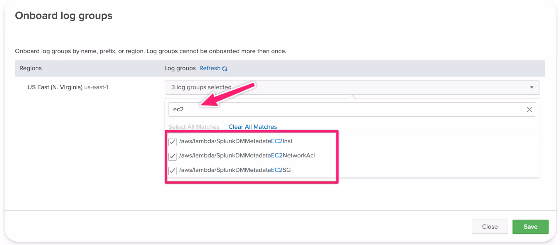This screenshot has width=560, height=245.
Task: Click the dropdown caret arrow at right
Action: [x=531, y=87]
